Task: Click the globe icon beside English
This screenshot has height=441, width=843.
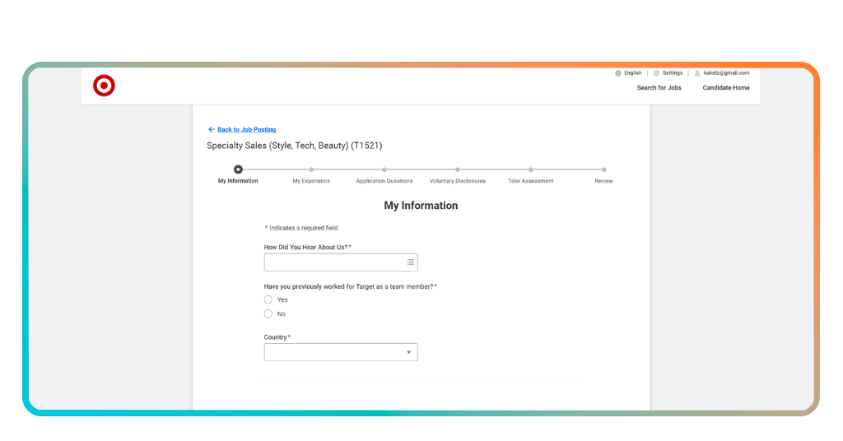Action: [618, 73]
